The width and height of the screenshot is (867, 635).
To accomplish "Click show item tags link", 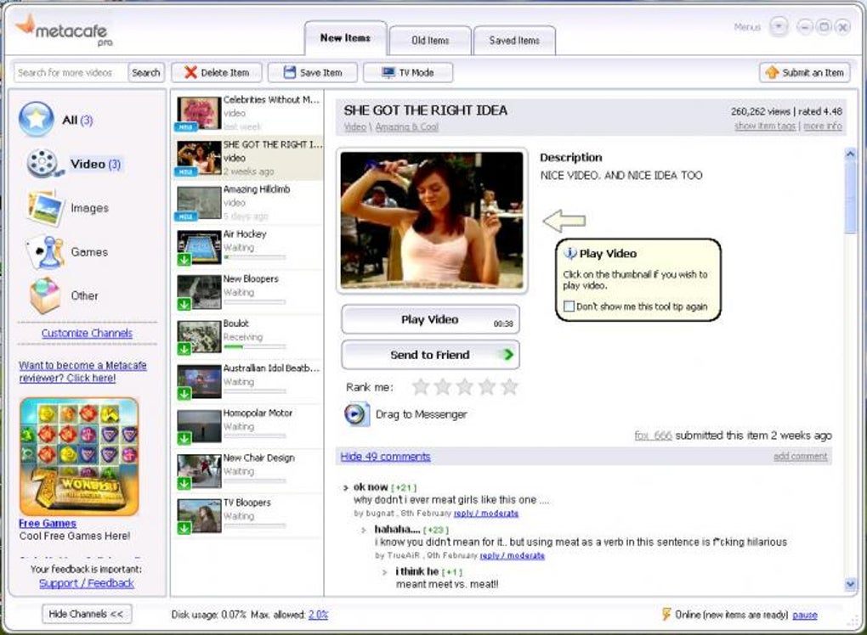I will [x=765, y=126].
